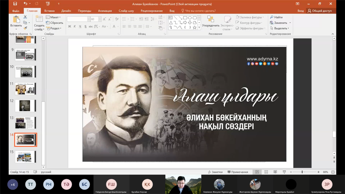Toggle normal view button in status bar
345x194 pixels.
(257, 172)
